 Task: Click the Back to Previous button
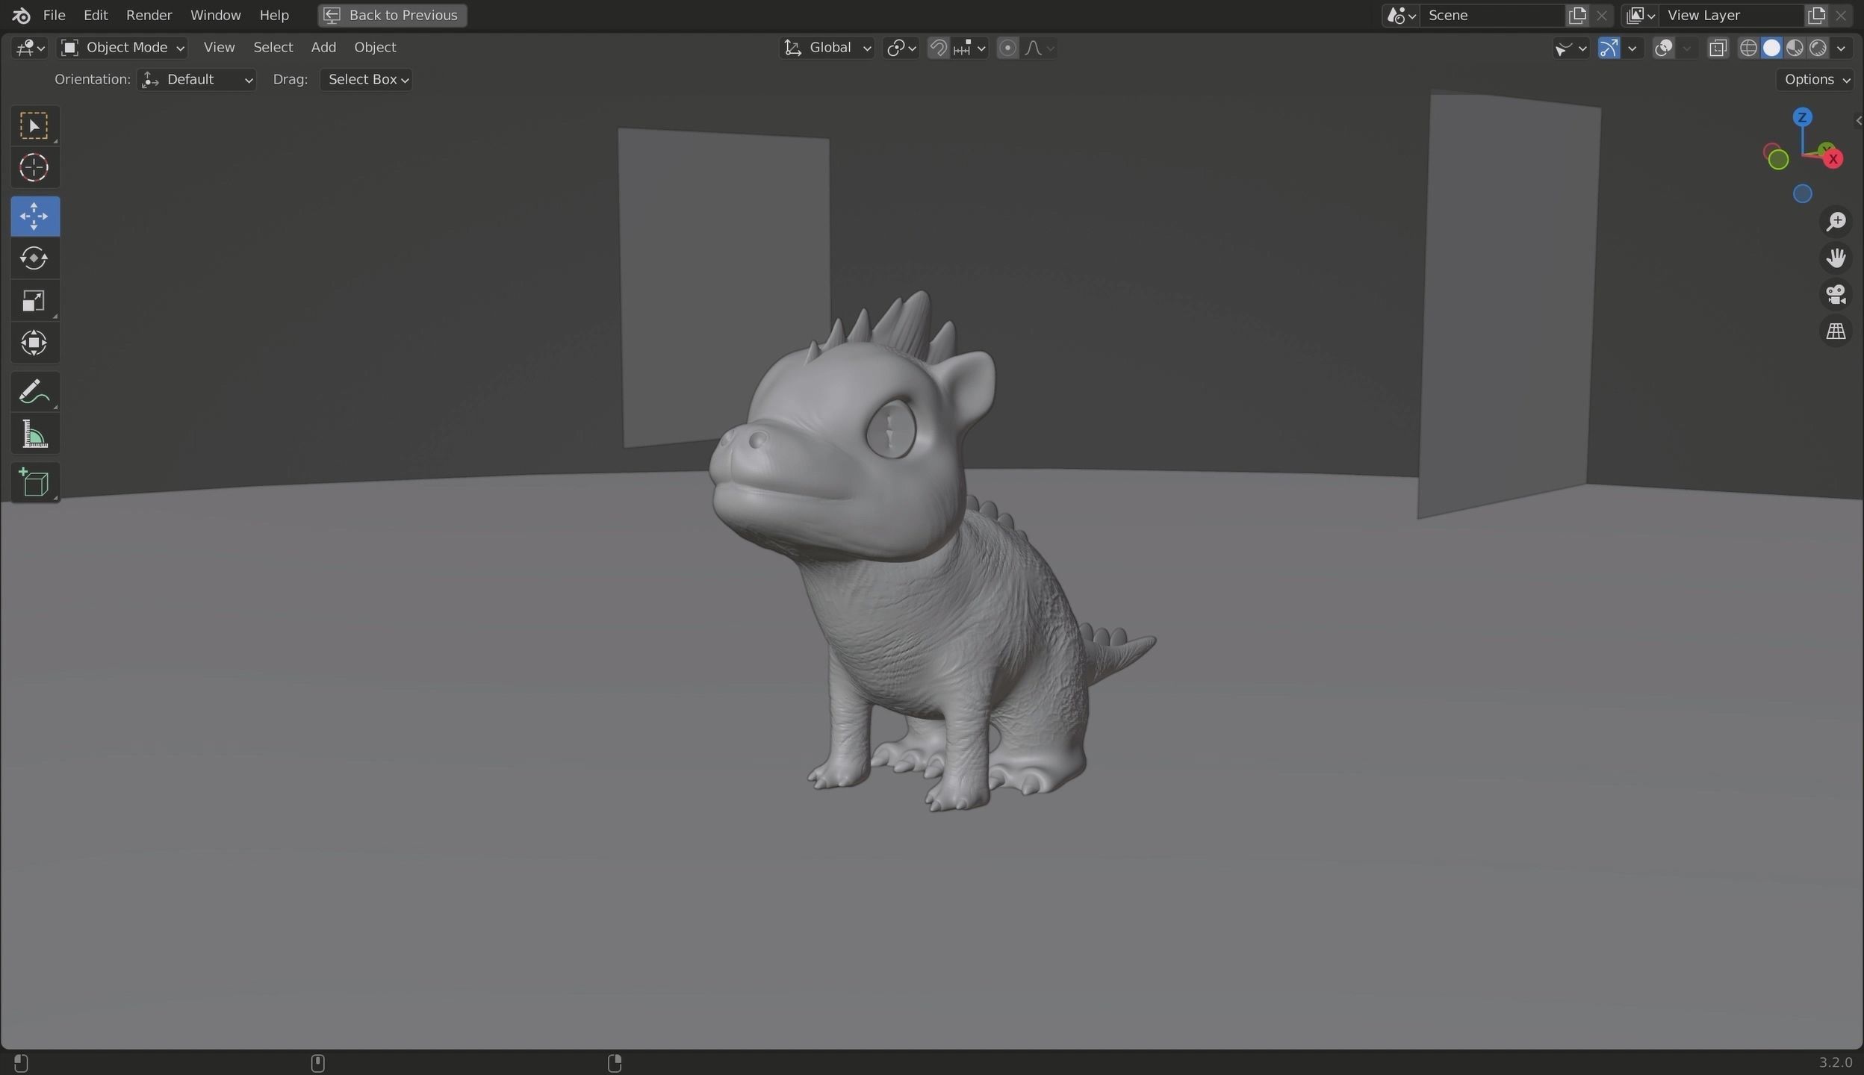(x=392, y=15)
